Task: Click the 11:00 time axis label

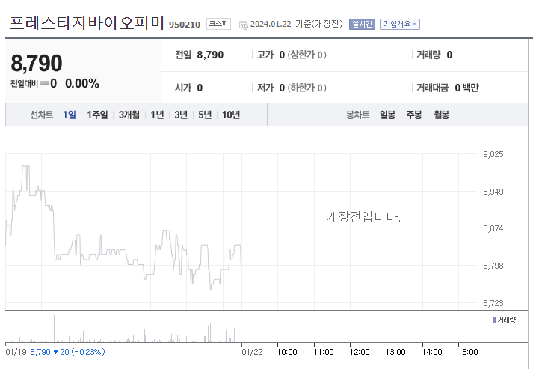Action: (323, 352)
